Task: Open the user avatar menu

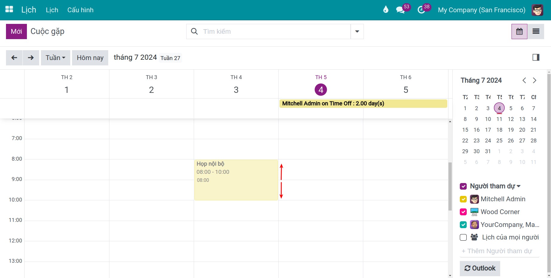Action: point(537,10)
